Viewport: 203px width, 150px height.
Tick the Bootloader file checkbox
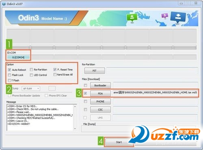pos(85,85)
